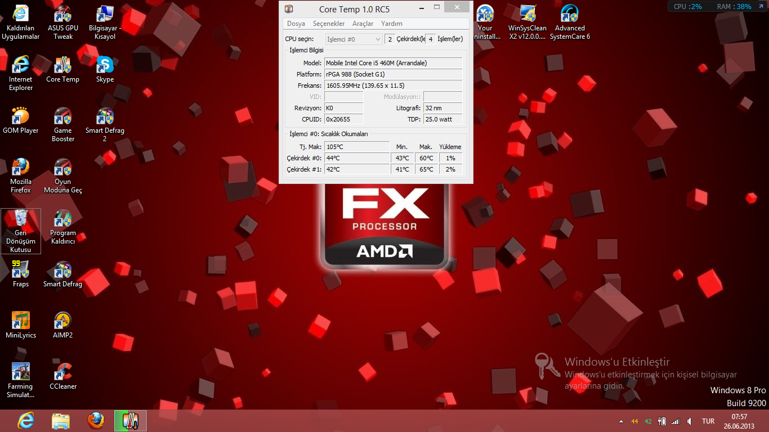
Task: Click Çekirdek #1 max temperature 65°C
Action: [426, 169]
